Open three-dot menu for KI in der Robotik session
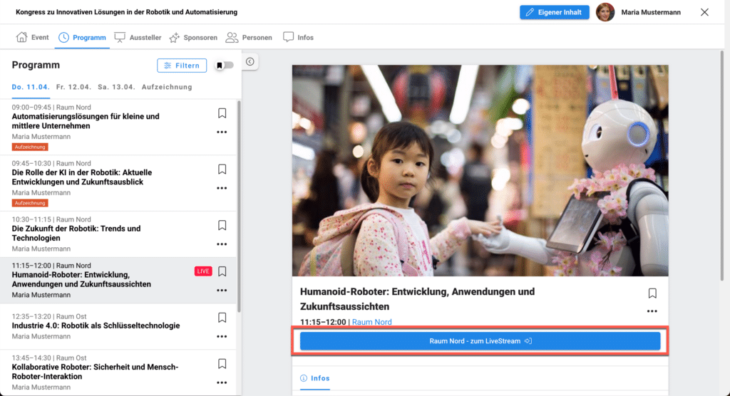This screenshot has height=396, width=730. pyautogui.click(x=222, y=188)
